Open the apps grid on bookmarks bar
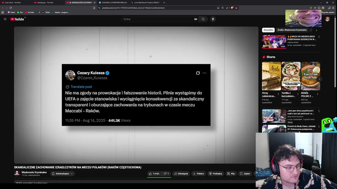Viewport: 337px width, 189px height. coord(3,12)
